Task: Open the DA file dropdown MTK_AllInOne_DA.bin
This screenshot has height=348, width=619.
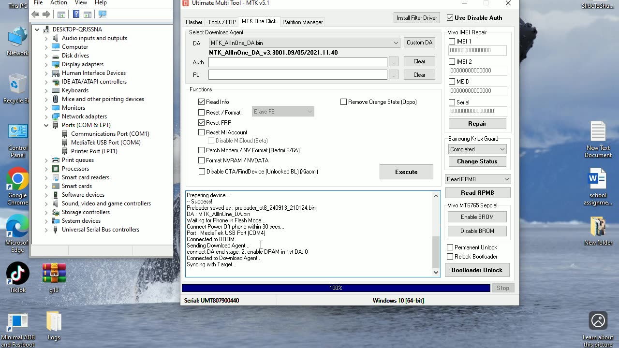Action: (x=304, y=43)
